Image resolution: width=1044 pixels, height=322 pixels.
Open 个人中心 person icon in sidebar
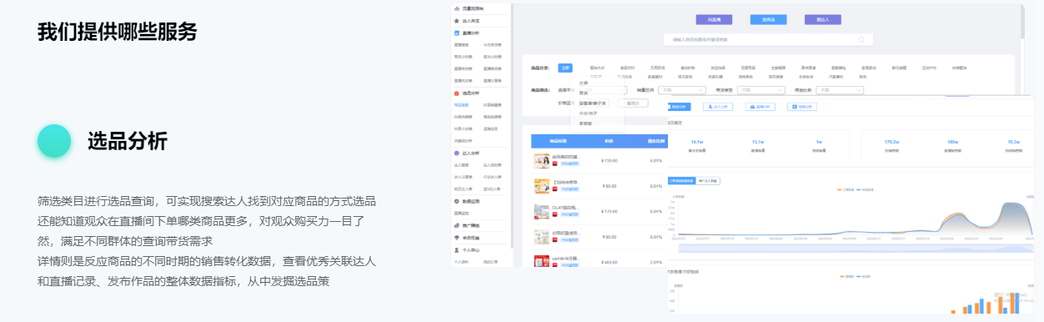click(456, 249)
